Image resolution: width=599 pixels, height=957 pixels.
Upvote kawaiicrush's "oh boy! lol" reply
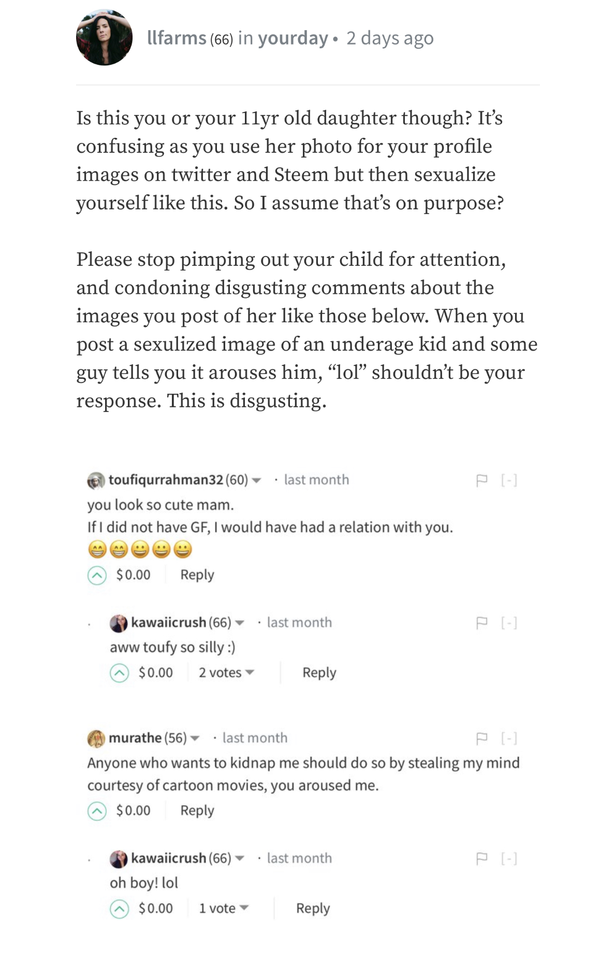pos(119,909)
